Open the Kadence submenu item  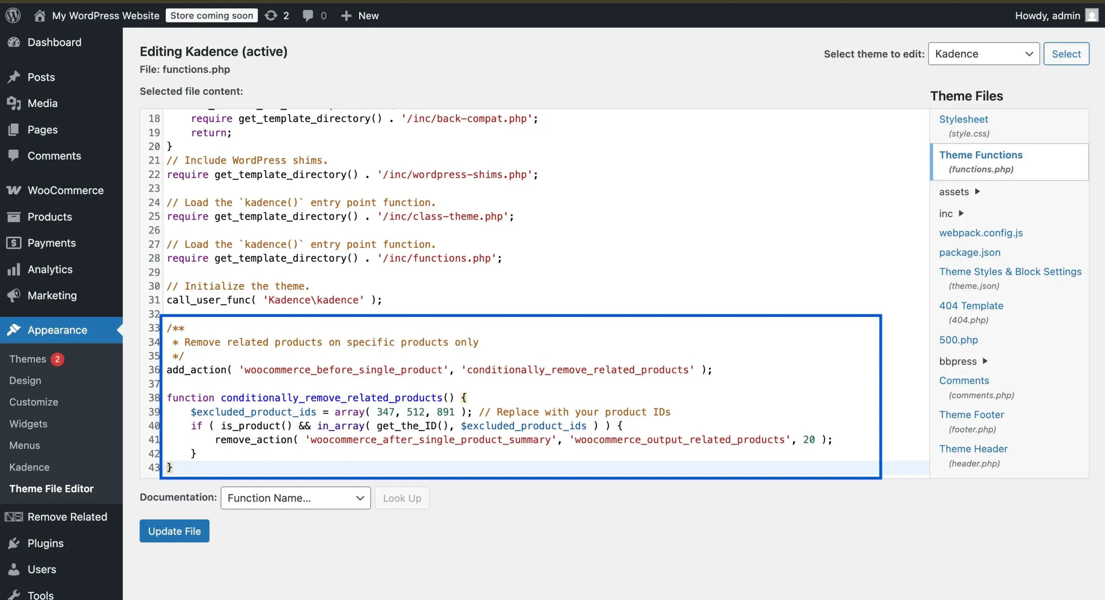(29, 467)
